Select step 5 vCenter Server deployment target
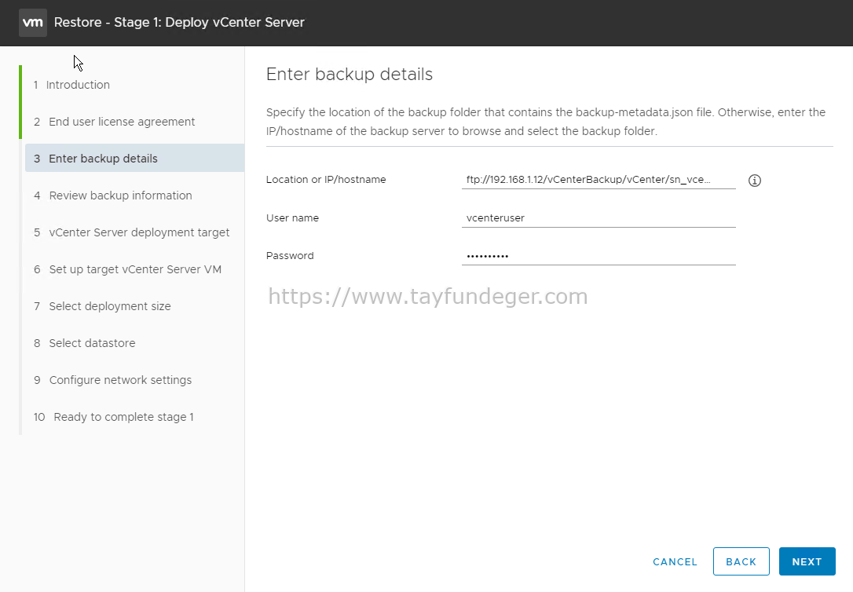 (134, 232)
